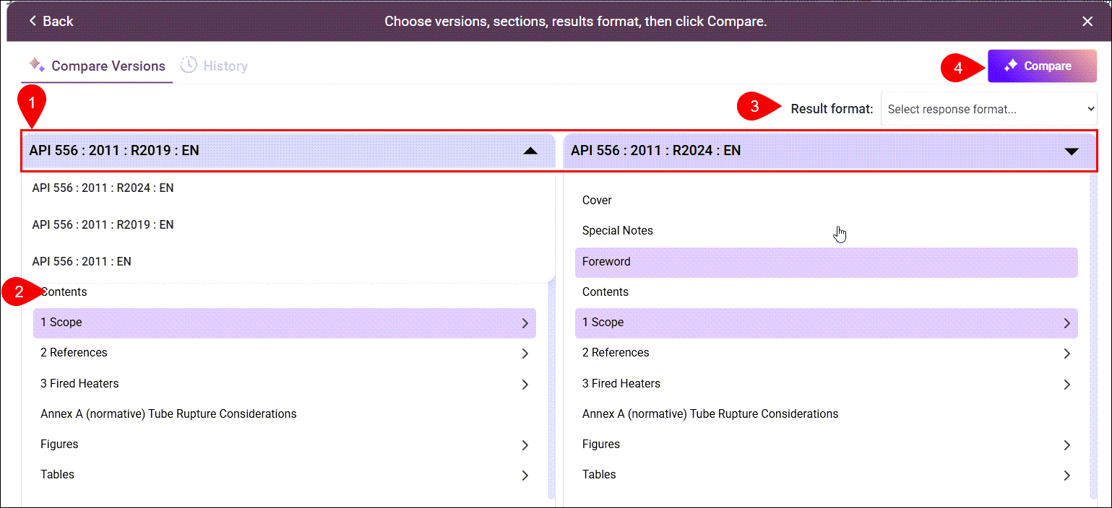The width and height of the screenshot is (1112, 508).
Task: Click the left panel vertical scrollbar
Action: point(551,390)
